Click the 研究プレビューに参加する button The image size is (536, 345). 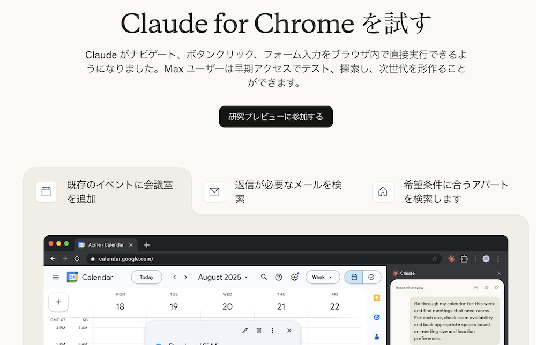pyautogui.click(x=276, y=117)
